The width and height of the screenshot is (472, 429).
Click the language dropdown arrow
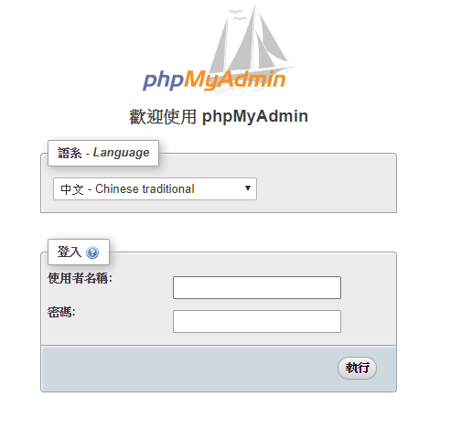pos(248,188)
